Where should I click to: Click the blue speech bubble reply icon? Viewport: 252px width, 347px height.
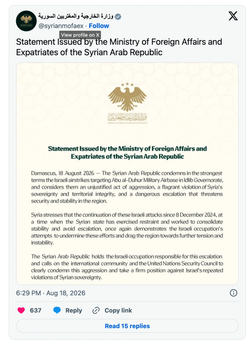[57, 310]
